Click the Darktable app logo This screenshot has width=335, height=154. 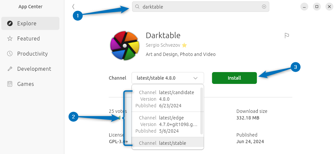125,46
